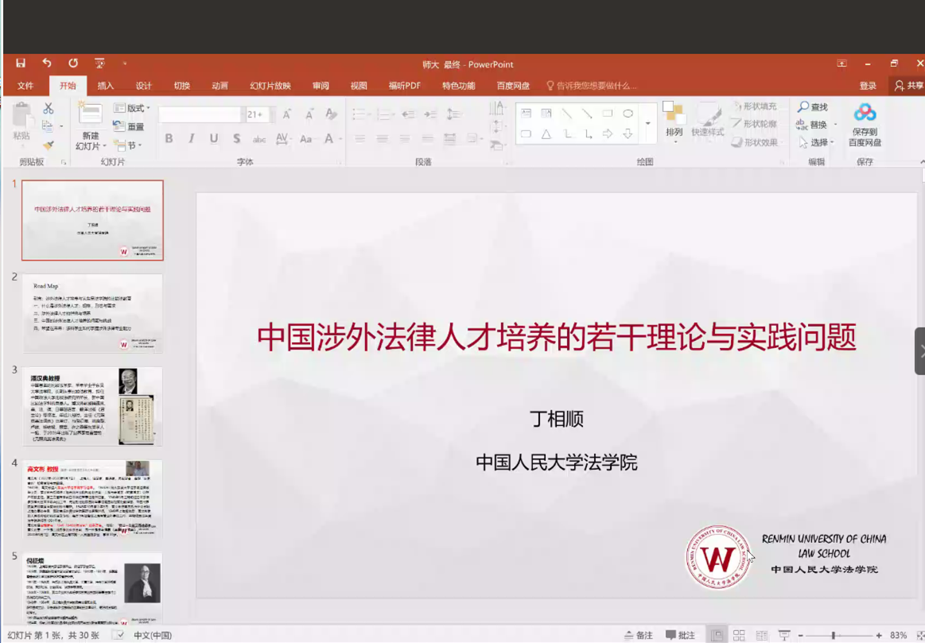This screenshot has height=643, width=925.
Task: Toggle the 批注 comments pane
Action: [681, 635]
